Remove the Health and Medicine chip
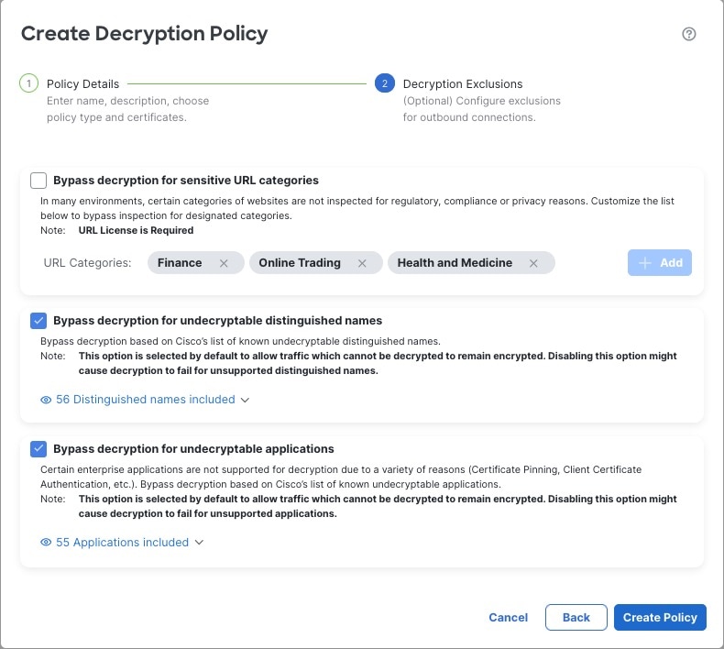The height and width of the screenshot is (649, 724). coord(533,263)
